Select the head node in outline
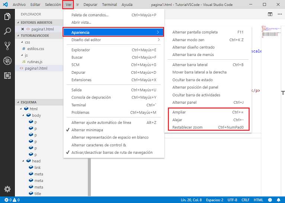Screen dimensions: 285x203 (36, 161)
